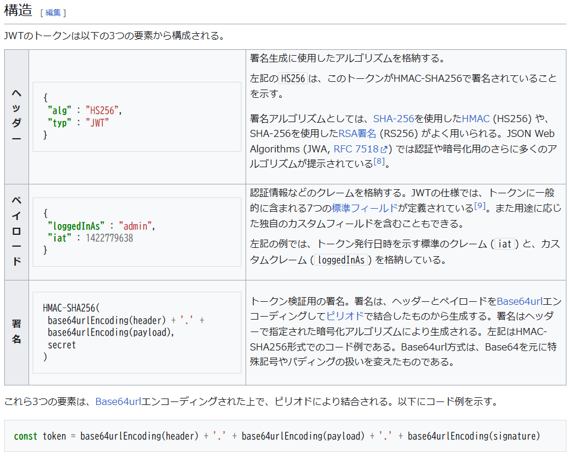Click the ペイロード row header cell
The image size is (570, 456).
pyautogui.click(x=17, y=232)
